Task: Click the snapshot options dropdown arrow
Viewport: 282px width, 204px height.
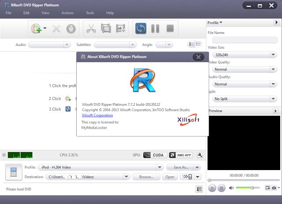Action: click(279, 188)
